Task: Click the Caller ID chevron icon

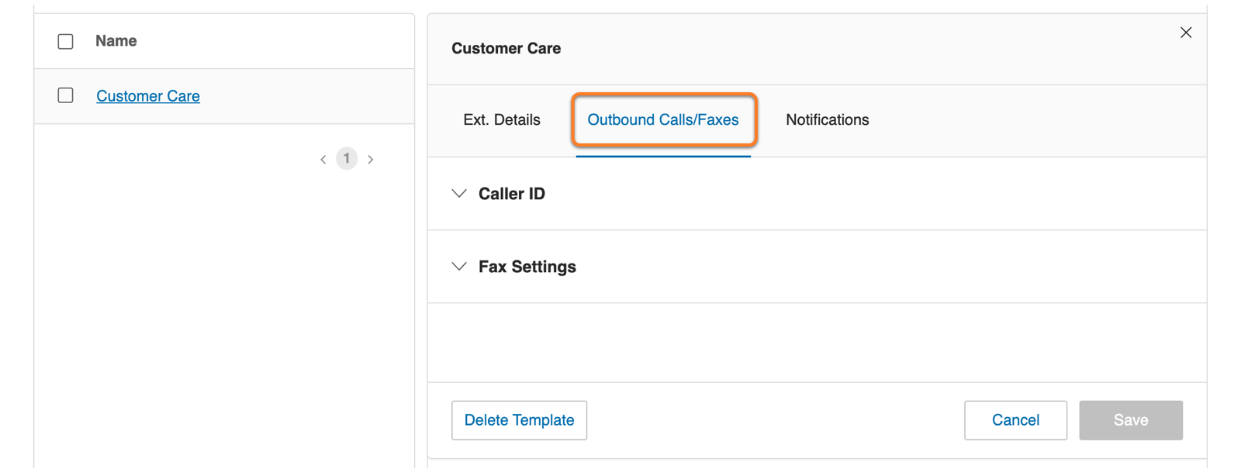Action: (459, 194)
